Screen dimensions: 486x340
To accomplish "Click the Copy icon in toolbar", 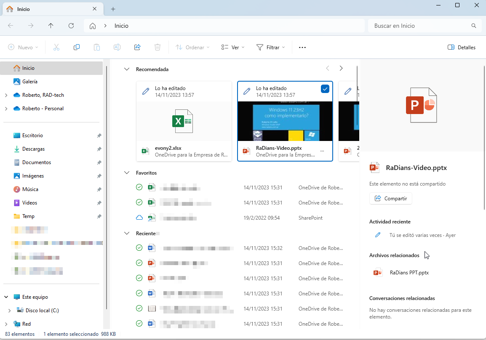I will (x=77, y=48).
